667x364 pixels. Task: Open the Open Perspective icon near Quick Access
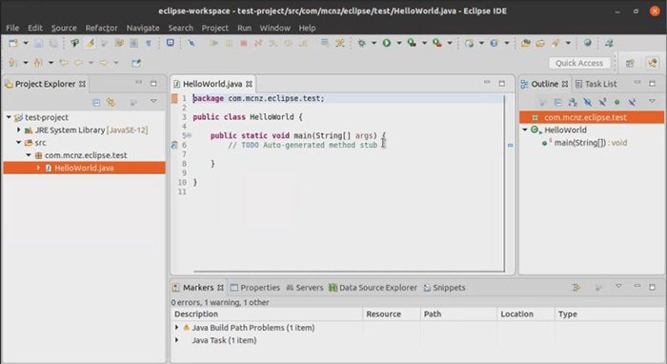tap(630, 63)
